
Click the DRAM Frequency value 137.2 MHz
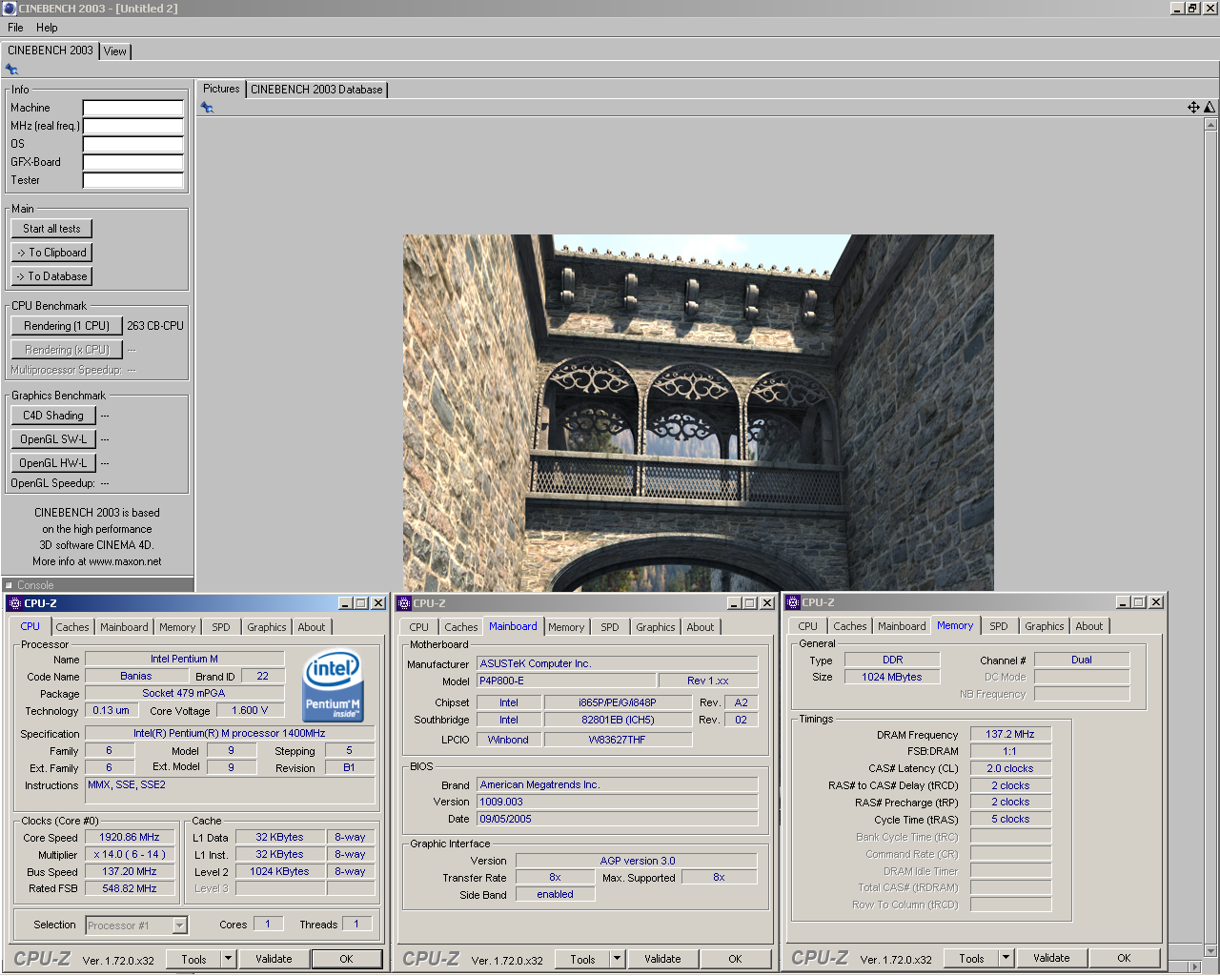pyautogui.click(x=1010, y=734)
